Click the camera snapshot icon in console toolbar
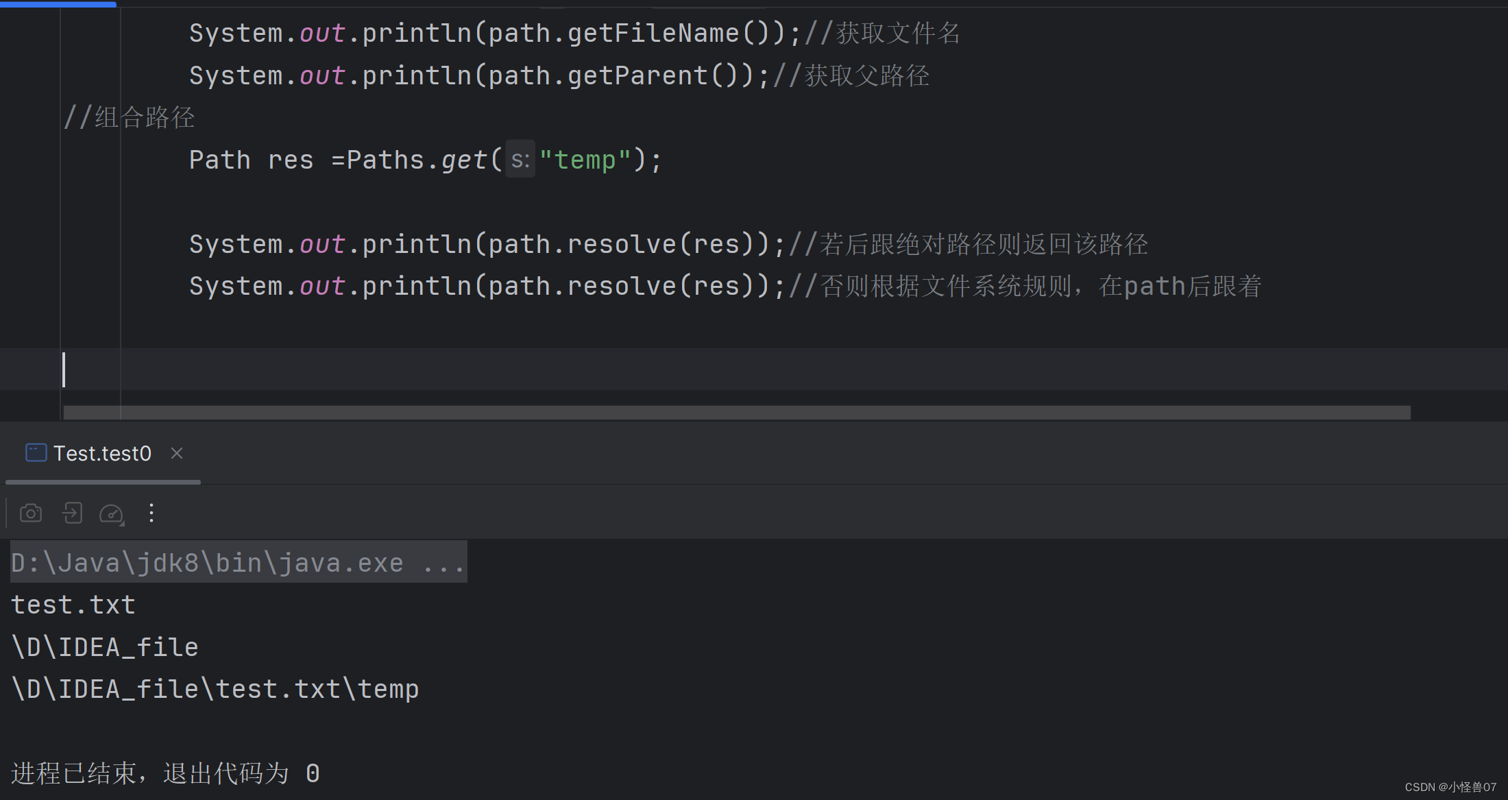 [31, 512]
